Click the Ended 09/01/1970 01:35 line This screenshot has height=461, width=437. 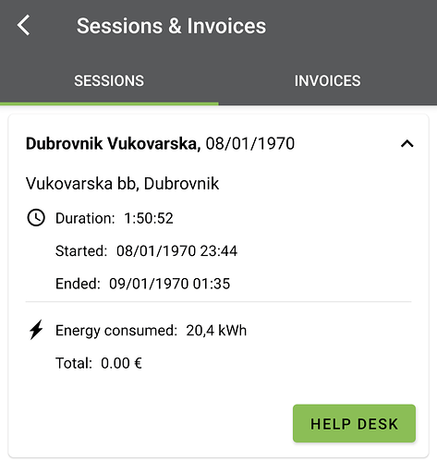(142, 284)
